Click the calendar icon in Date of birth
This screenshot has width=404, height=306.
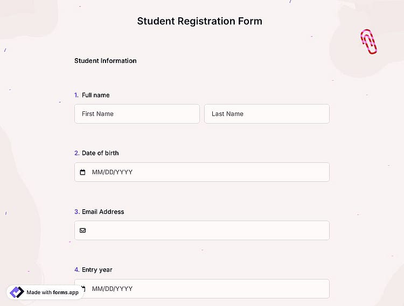82,172
